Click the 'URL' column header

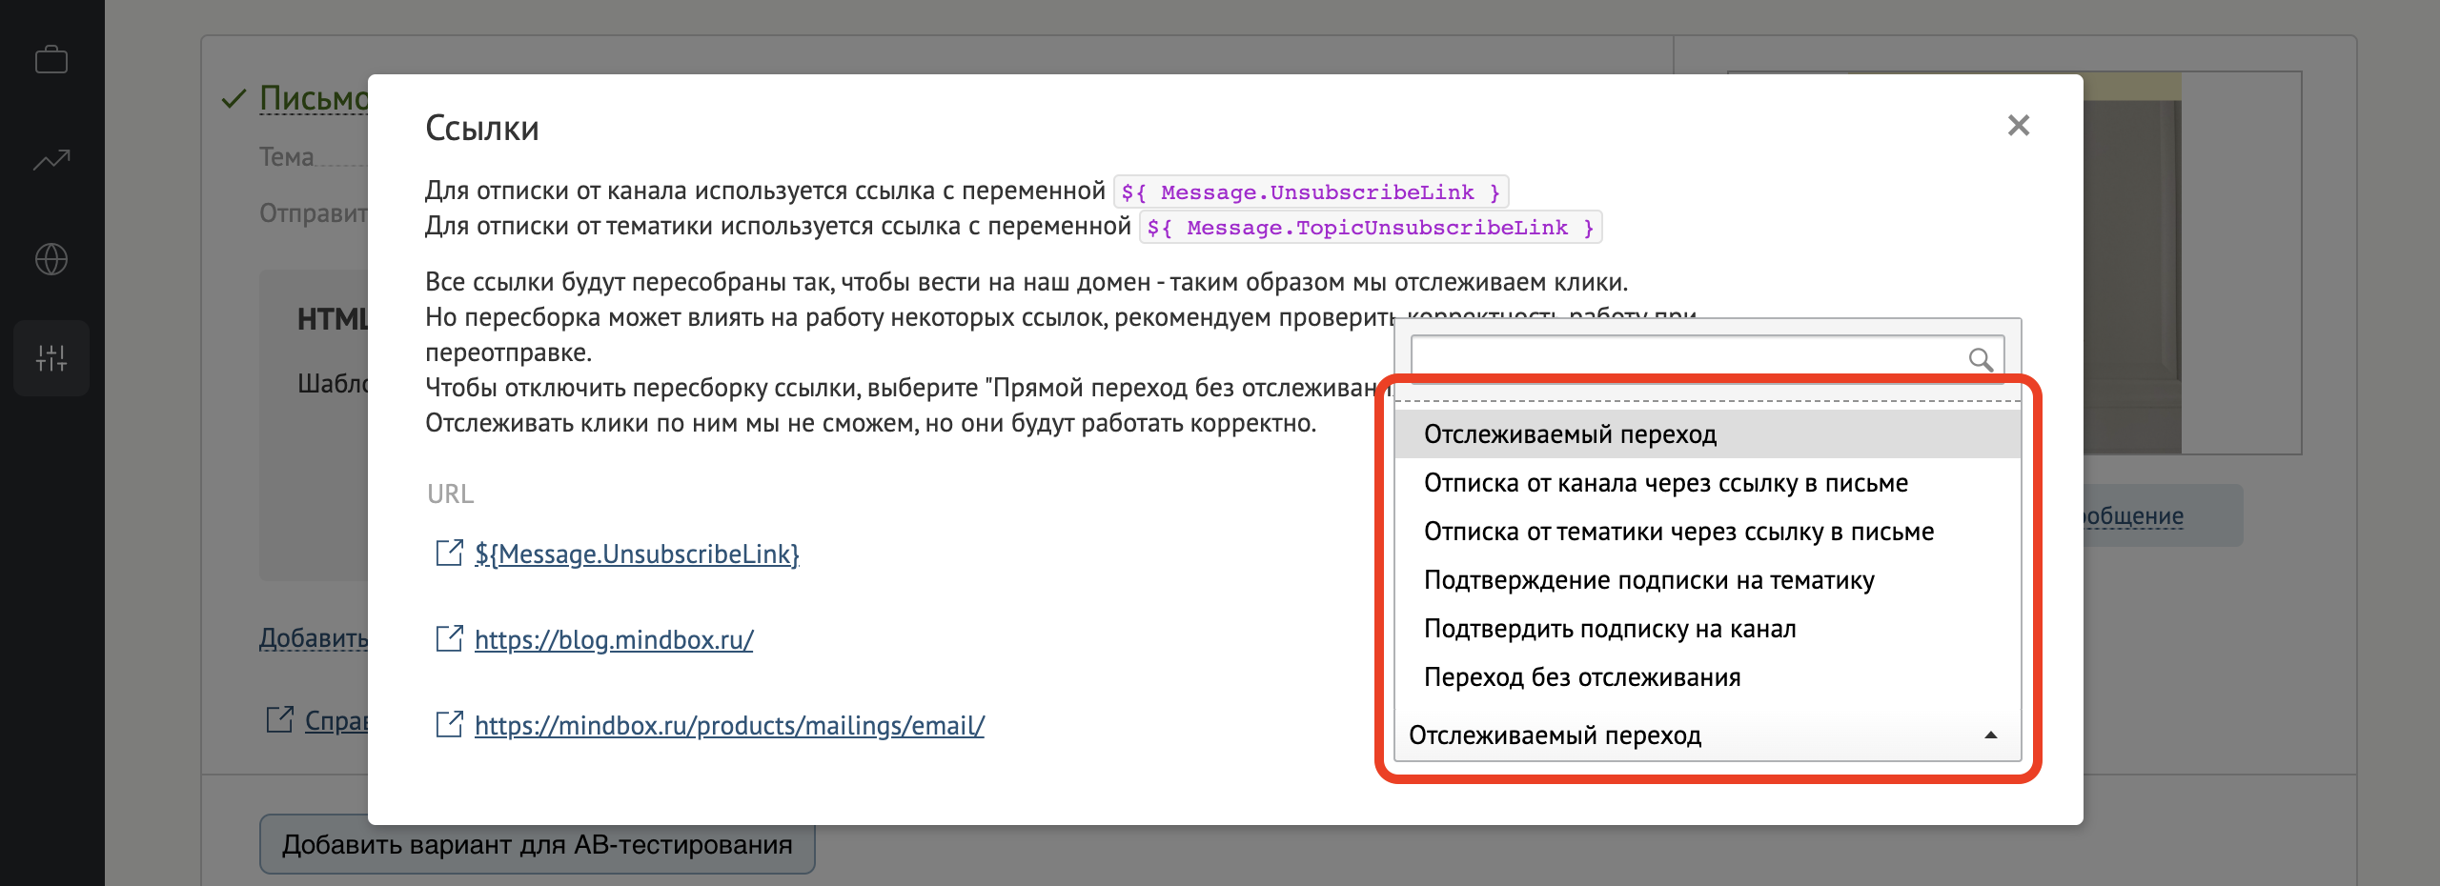click(450, 494)
